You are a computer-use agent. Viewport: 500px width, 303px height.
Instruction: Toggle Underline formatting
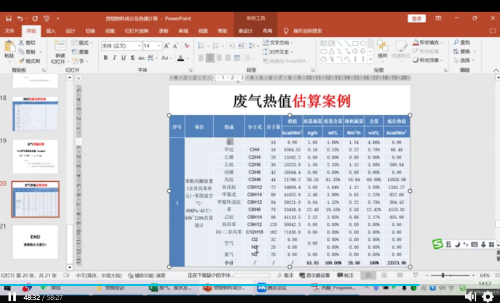coord(123,58)
